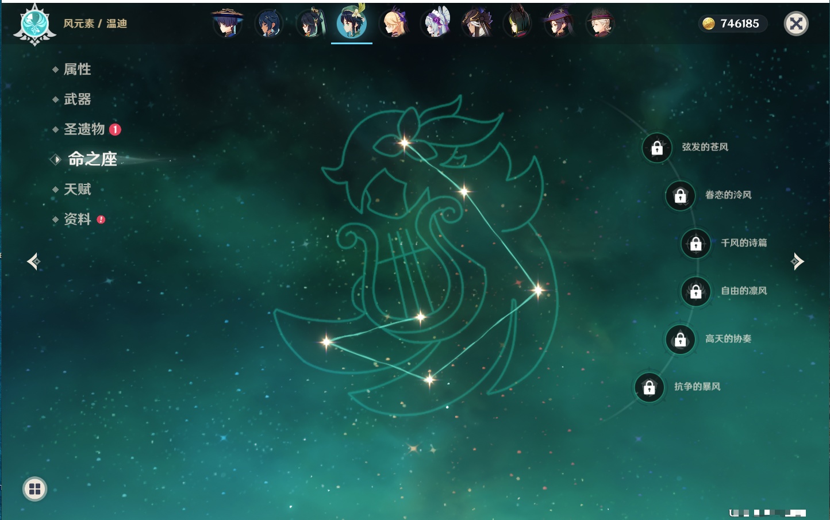Go to previous character with left arrow
Image resolution: width=830 pixels, height=520 pixels.
[x=34, y=261]
